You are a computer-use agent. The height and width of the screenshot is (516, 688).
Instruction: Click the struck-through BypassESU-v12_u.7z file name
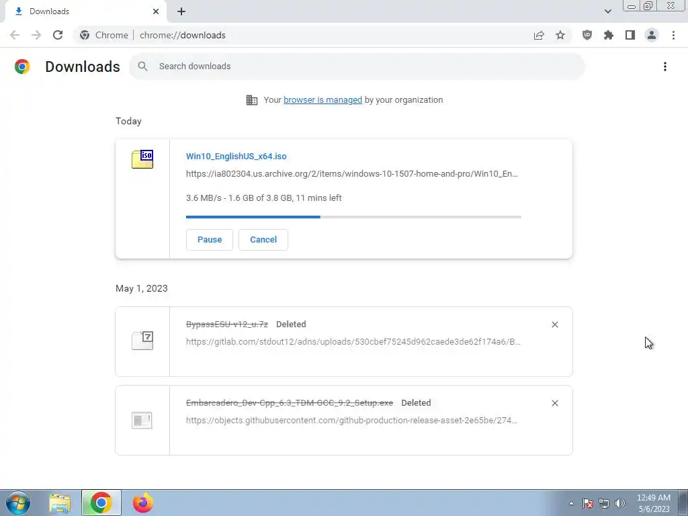click(x=227, y=325)
